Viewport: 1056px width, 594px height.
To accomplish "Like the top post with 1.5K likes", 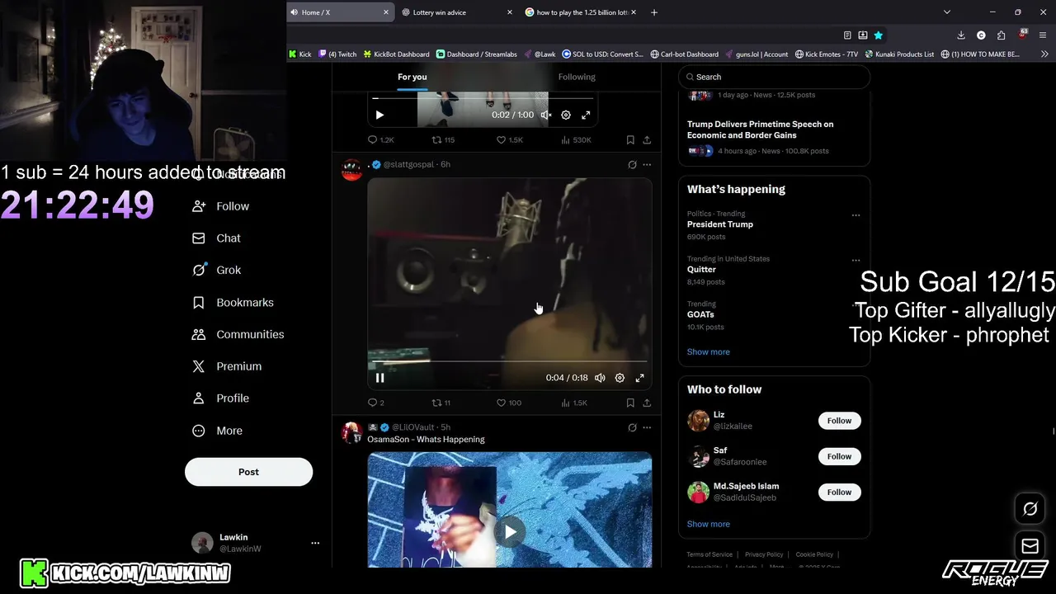I will (x=509, y=140).
